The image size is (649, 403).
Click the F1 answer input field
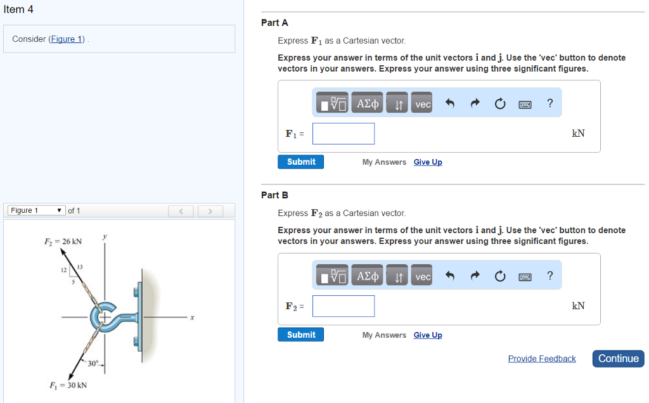pyautogui.click(x=344, y=134)
